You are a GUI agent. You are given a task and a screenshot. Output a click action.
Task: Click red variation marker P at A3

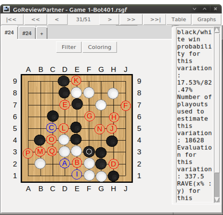pyautogui.click(x=28, y=154)
